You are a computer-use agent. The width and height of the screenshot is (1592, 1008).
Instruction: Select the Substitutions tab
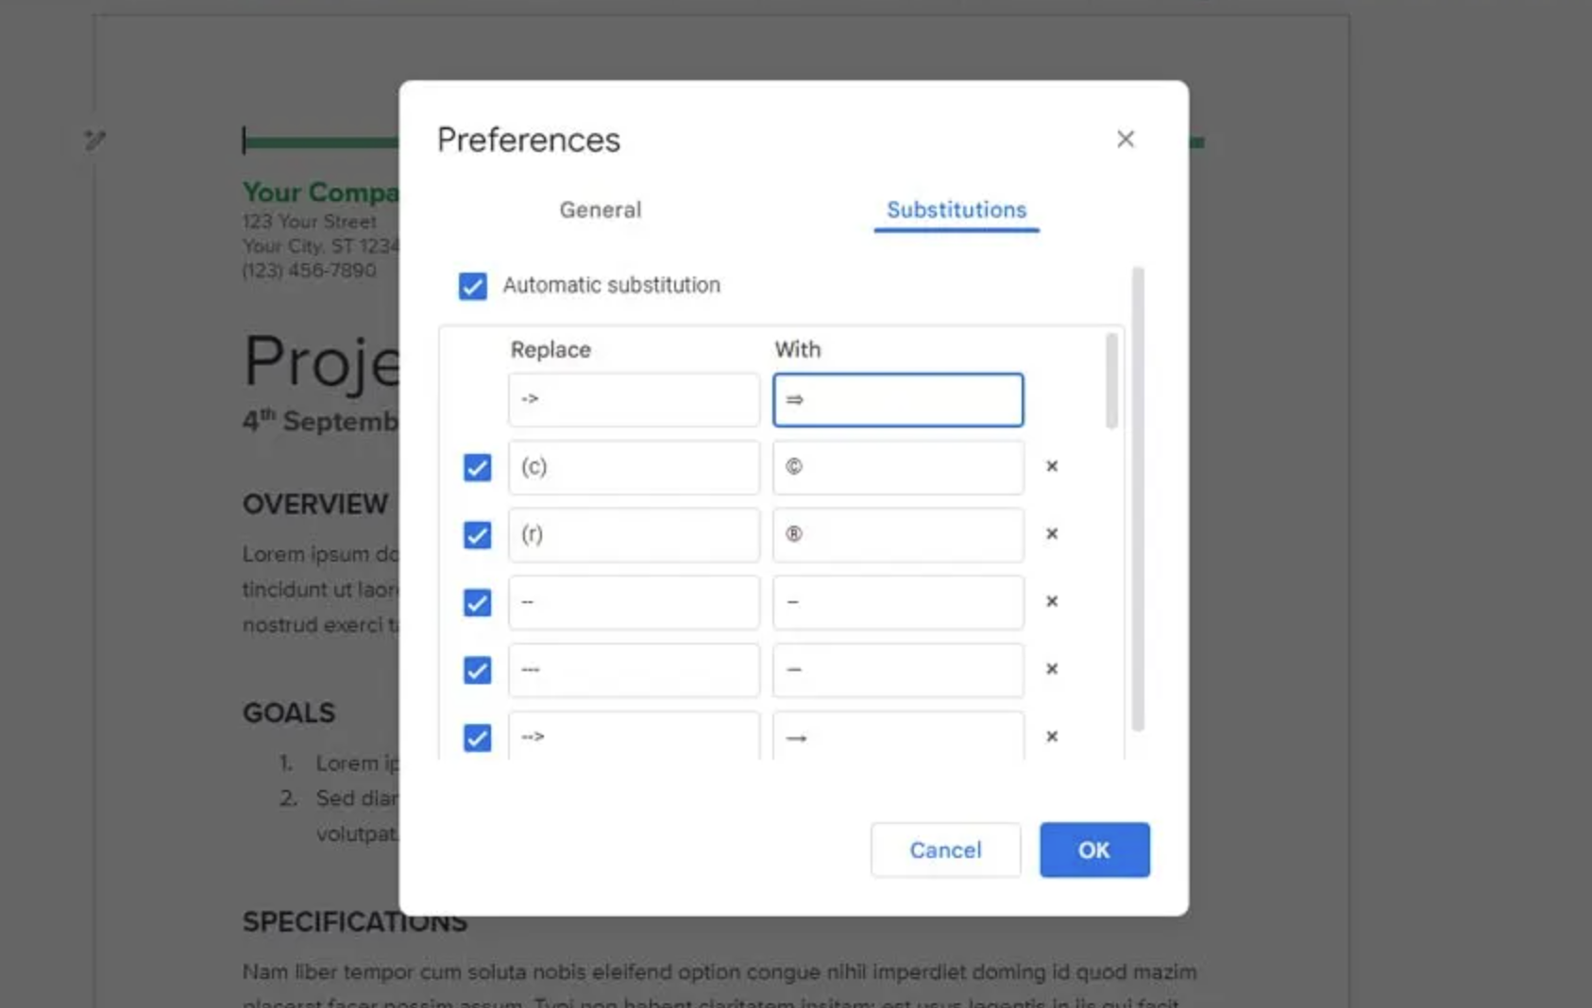(x=956, y=210)
